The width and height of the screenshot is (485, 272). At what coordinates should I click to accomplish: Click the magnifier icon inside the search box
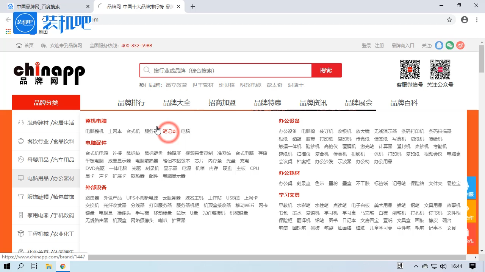coord(147,70)
